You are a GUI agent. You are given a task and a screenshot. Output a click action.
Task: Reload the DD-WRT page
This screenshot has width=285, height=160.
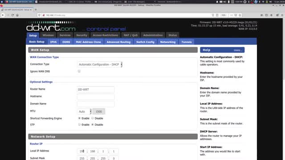tap(12, 15)
